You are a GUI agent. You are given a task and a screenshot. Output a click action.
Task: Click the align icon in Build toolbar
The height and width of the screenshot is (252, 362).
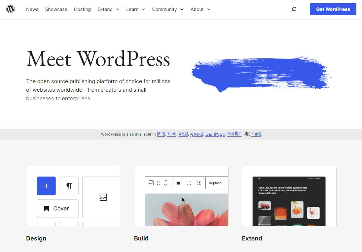click(178, 183)
